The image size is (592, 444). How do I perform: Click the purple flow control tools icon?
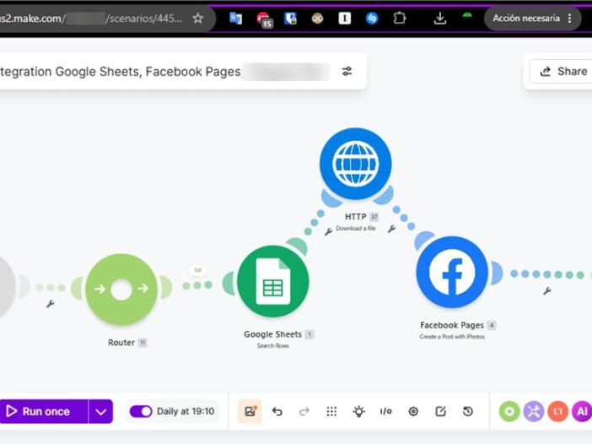[x=534, y=412]
